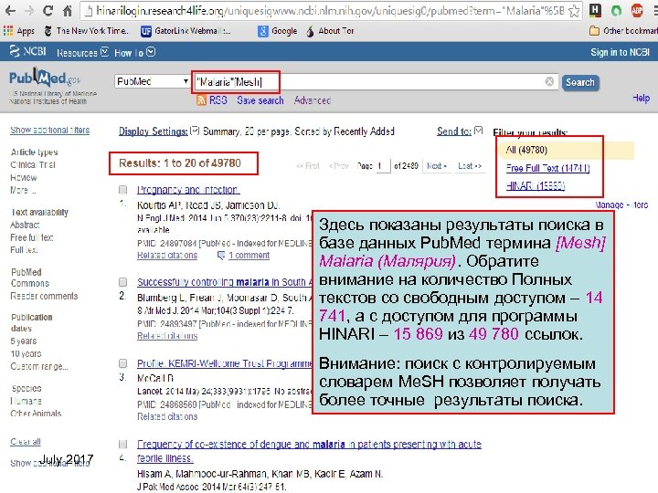
Task: Filter publication dates to 10 years
Action: click(x=26, y=353)
